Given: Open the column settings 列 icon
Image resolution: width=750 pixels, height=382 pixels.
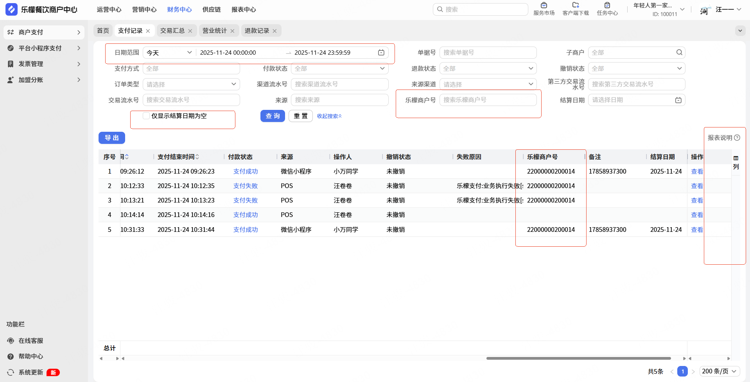Looking at the screenshot, I should tap(736, 158).
